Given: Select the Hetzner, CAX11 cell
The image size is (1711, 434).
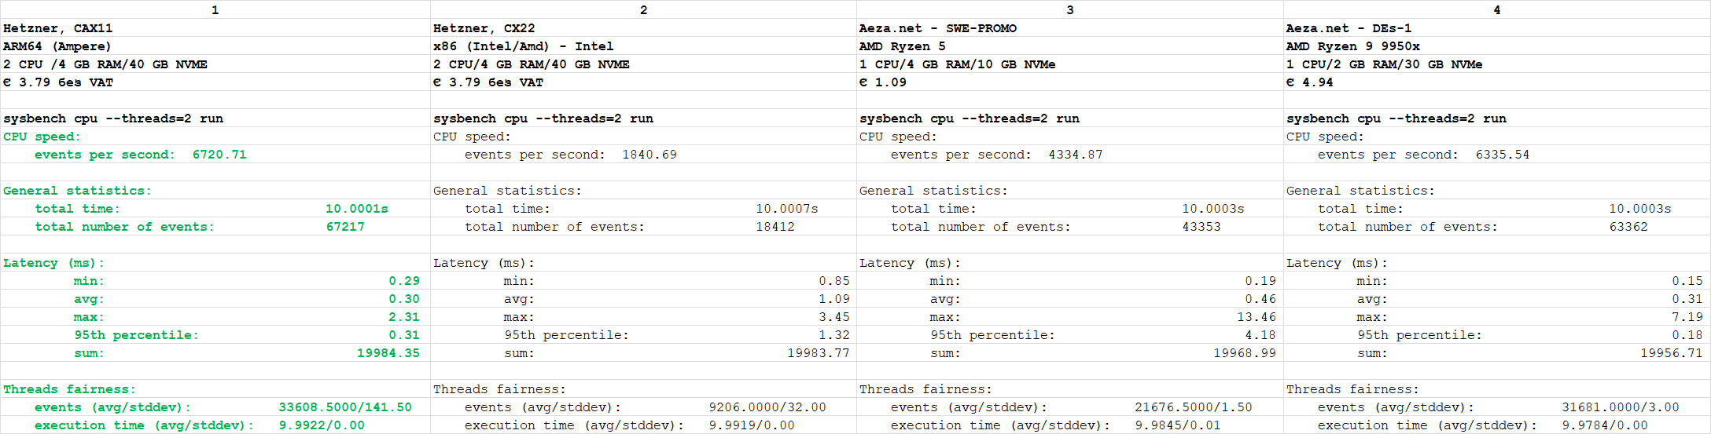Looking at the screenshot, I should coord(58,28).
